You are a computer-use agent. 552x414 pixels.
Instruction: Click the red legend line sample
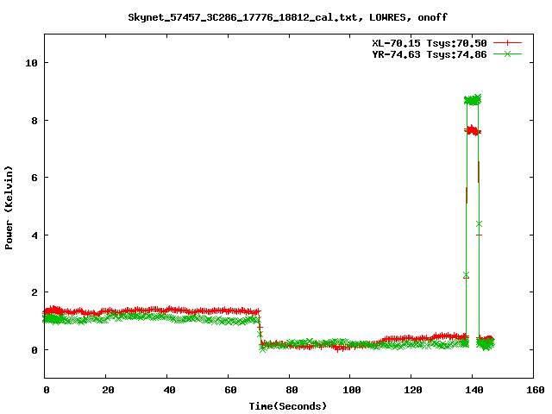coord(507,43)
